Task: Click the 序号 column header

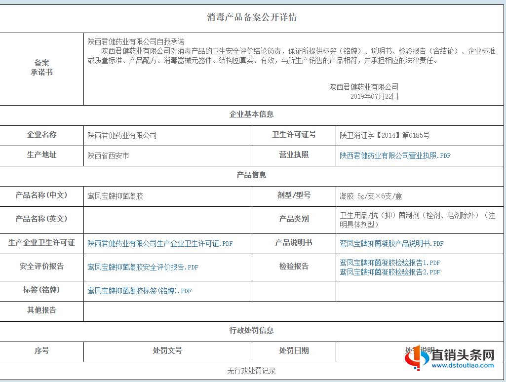Action: [41, 351]
